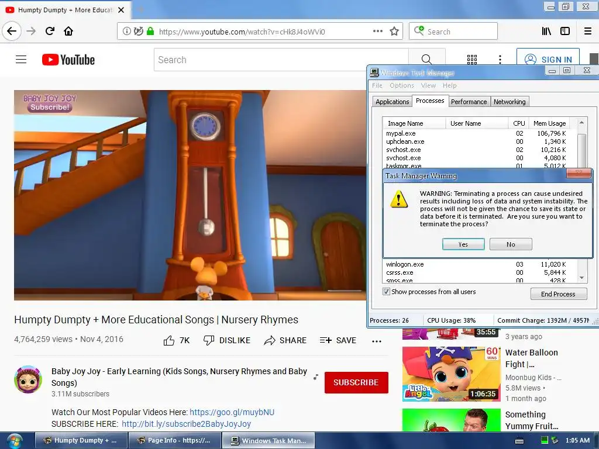Select the Processes tab
599x449 pixels.
point(430,101)
